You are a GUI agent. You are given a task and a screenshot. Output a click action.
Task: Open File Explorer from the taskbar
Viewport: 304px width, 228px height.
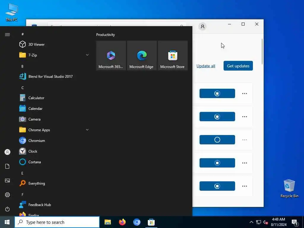tap(107, 222)
